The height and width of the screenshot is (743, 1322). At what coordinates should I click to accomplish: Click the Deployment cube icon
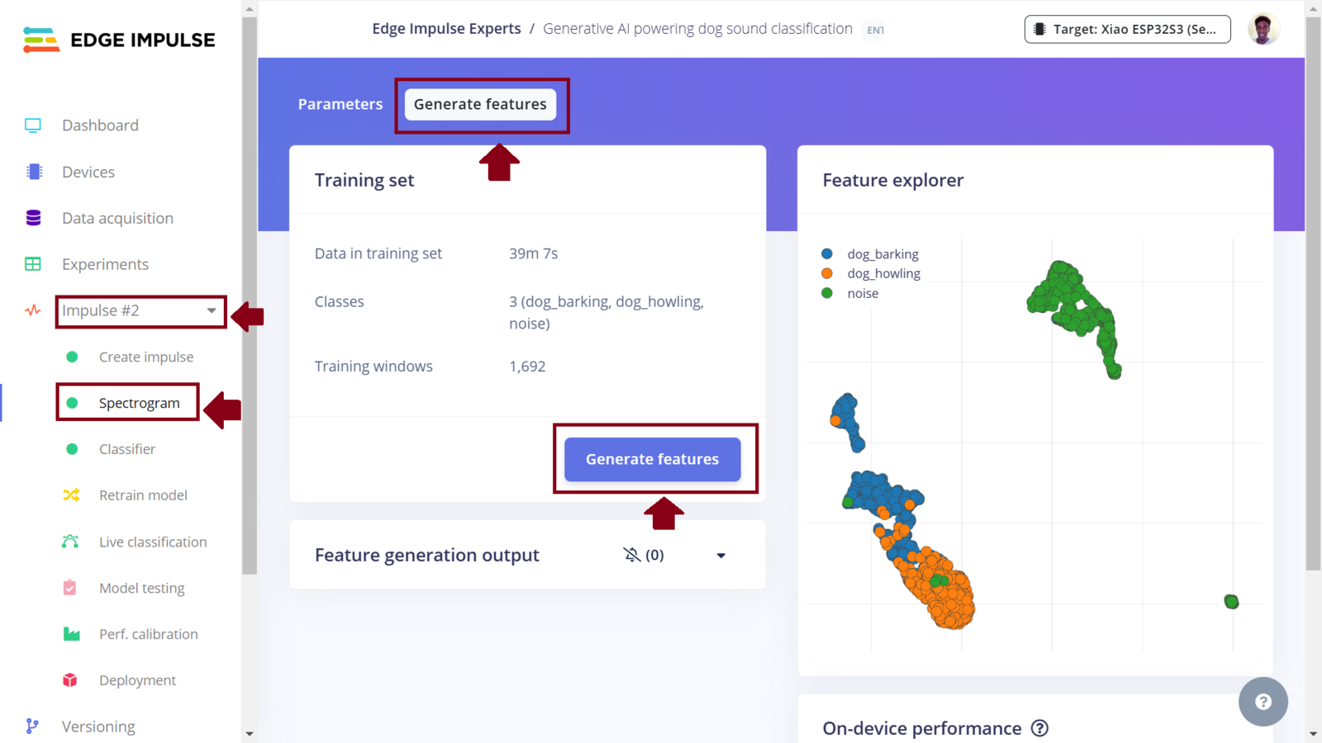click(70, 680)
